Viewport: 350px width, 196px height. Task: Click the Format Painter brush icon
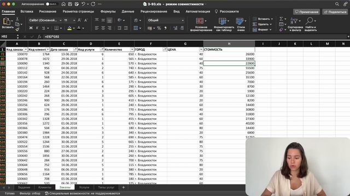(x=17, y=29)
